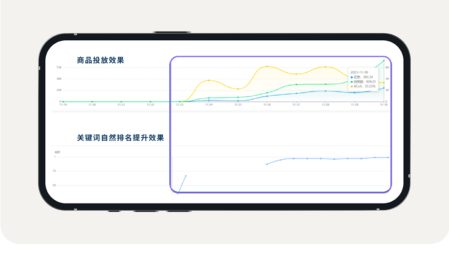This screenshot has height=280, width=449.
Task: Click the 11-26 x-axis date label
Action: (x=267, y=105)
